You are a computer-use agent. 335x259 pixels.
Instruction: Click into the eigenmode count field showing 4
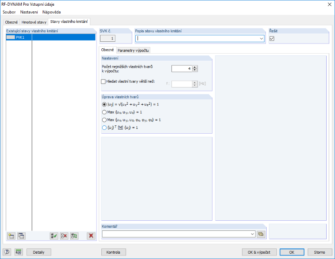coord(182,69)
